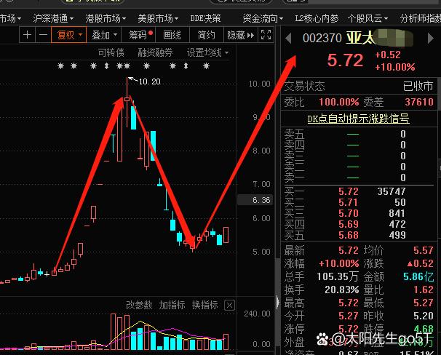Click 已收市 trading status text

(418, 86)
